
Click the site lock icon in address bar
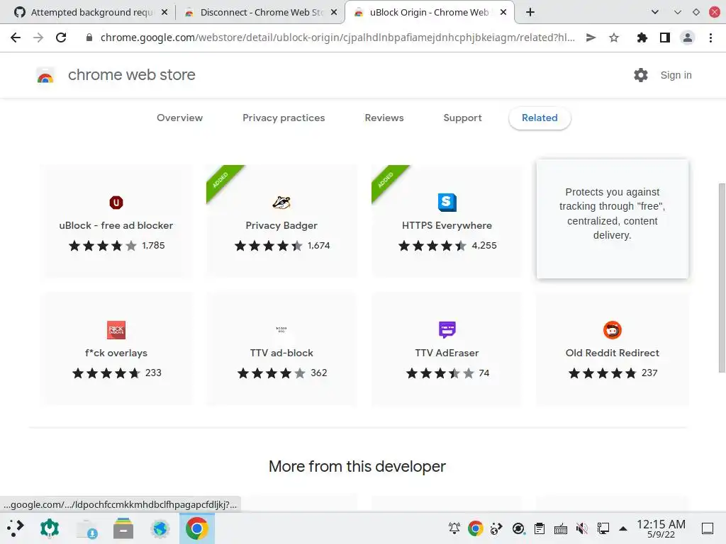[x=89, y=38]
